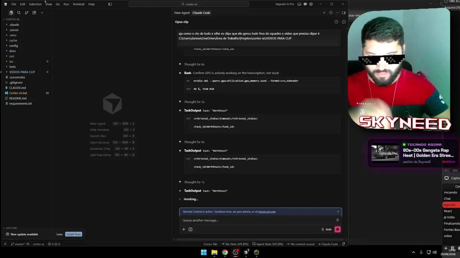Open the README.md file
Image resolution: width=460 pixels, height=258 pixels.
coord(18,98)
